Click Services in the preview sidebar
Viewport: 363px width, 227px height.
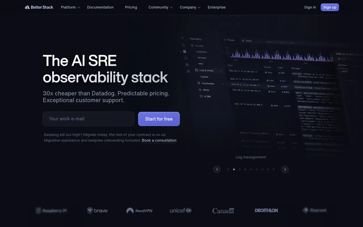click(202, 58)
